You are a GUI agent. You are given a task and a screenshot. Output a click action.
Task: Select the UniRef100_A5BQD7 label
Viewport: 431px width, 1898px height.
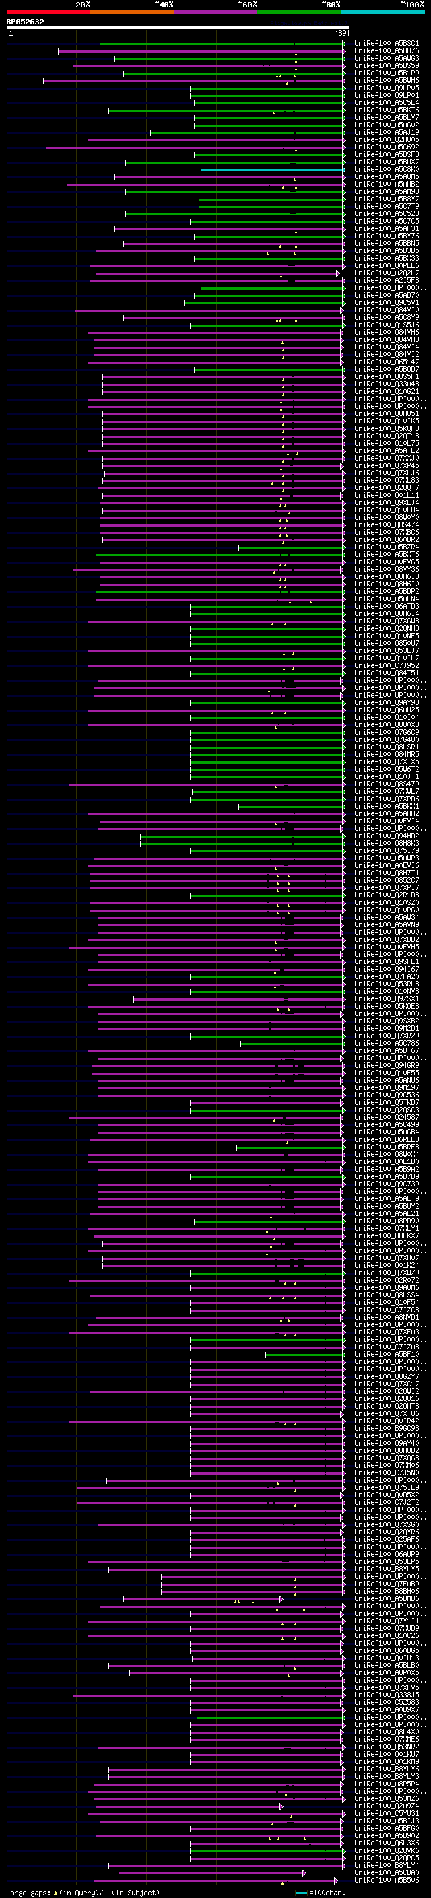(x=386, y=370)
